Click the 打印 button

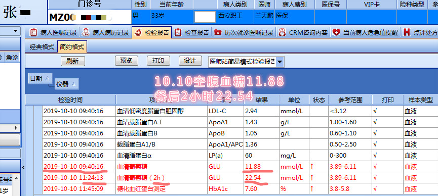158,61
